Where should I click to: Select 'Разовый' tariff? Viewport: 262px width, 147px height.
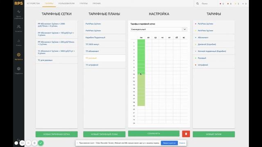(214, 58)
